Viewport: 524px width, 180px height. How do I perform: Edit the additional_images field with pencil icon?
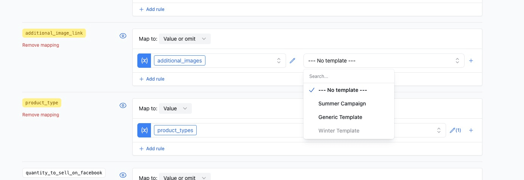[x=292, y=61]
